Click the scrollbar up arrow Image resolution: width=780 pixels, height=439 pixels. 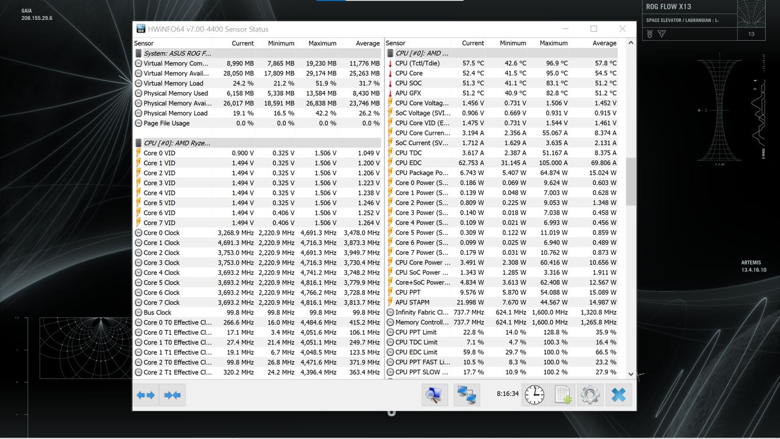[631, 43]
